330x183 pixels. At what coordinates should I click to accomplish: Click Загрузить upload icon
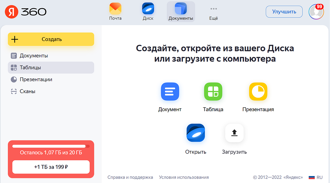click(234, 133)
